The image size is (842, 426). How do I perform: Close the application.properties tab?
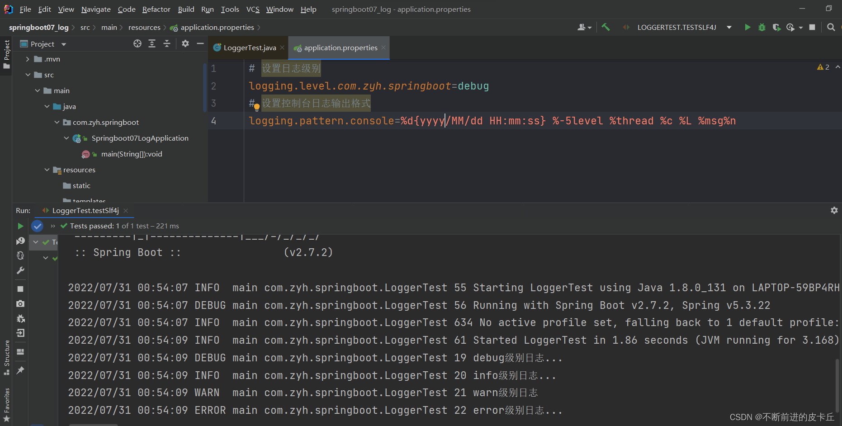tap(383, 47)
